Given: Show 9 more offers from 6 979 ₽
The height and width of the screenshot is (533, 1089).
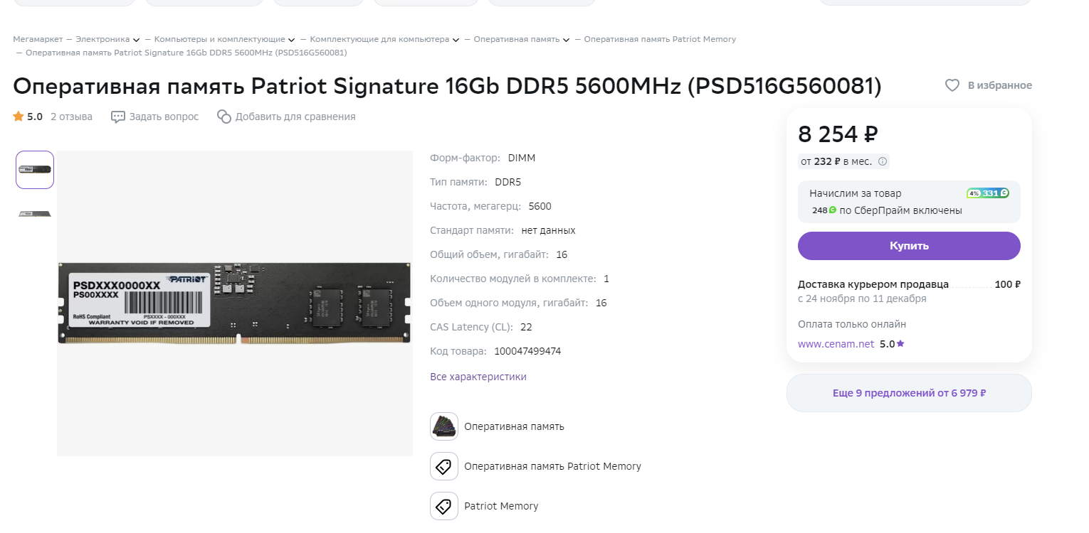Looking at the screenshot, I should click(x=909, y=393).
